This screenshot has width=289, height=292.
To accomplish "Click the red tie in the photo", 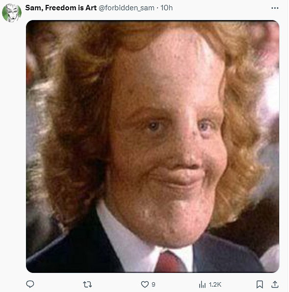I will [x=169, y=262].
